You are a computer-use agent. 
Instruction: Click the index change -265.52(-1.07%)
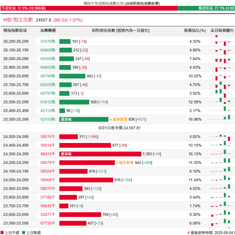click(x=67, y=20)
